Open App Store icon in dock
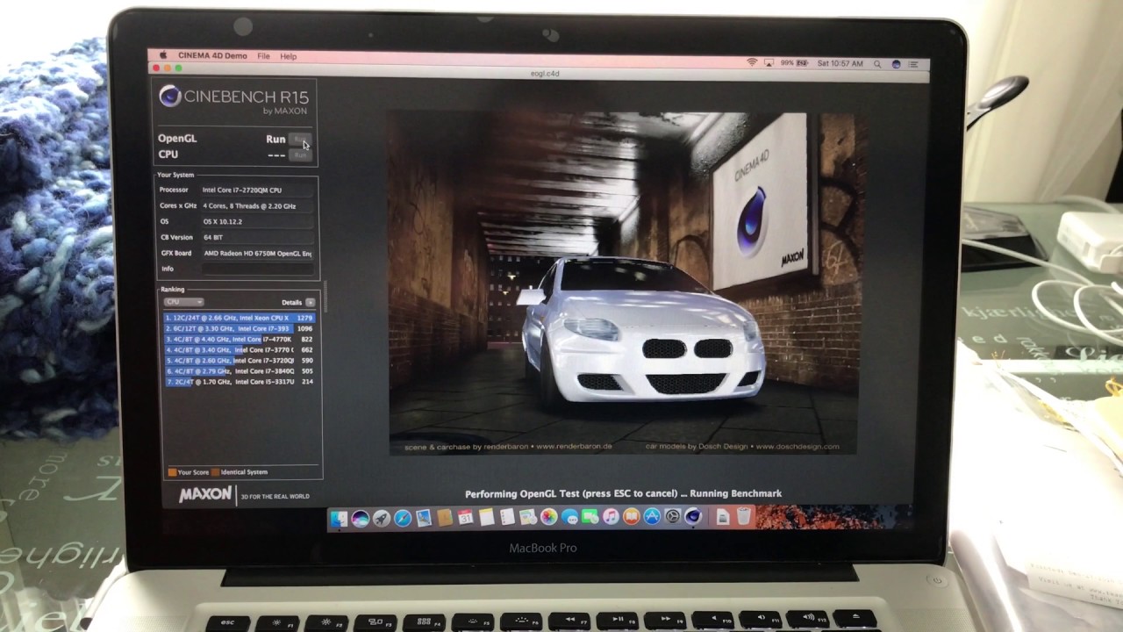The height and width of the screenshot is (632, 1123). tap(652, 518)
